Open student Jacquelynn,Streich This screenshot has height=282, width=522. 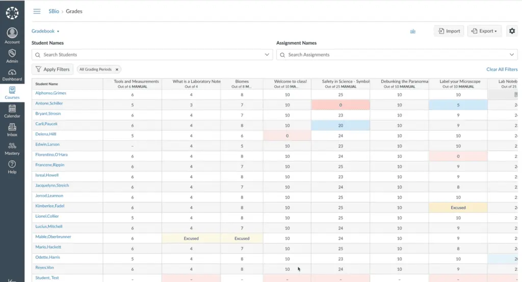click(x=52, y=186)
